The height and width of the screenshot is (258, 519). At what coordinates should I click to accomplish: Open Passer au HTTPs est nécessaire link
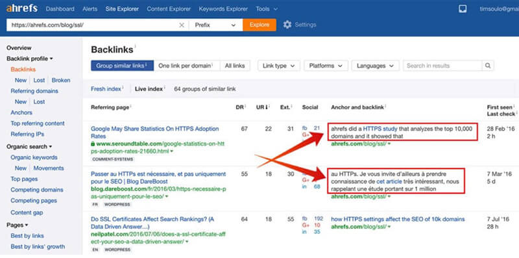(158, 178)
